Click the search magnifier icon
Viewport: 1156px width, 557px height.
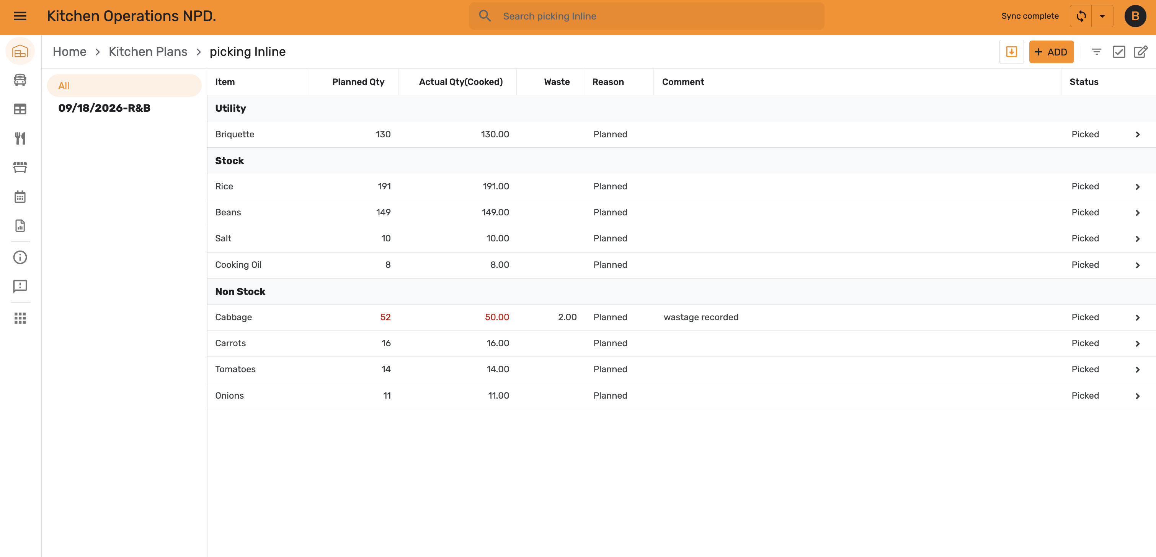coord(485,16)
